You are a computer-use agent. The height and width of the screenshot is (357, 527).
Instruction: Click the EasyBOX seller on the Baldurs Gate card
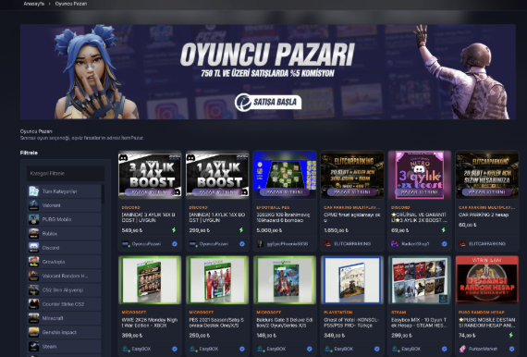[276, 349]
